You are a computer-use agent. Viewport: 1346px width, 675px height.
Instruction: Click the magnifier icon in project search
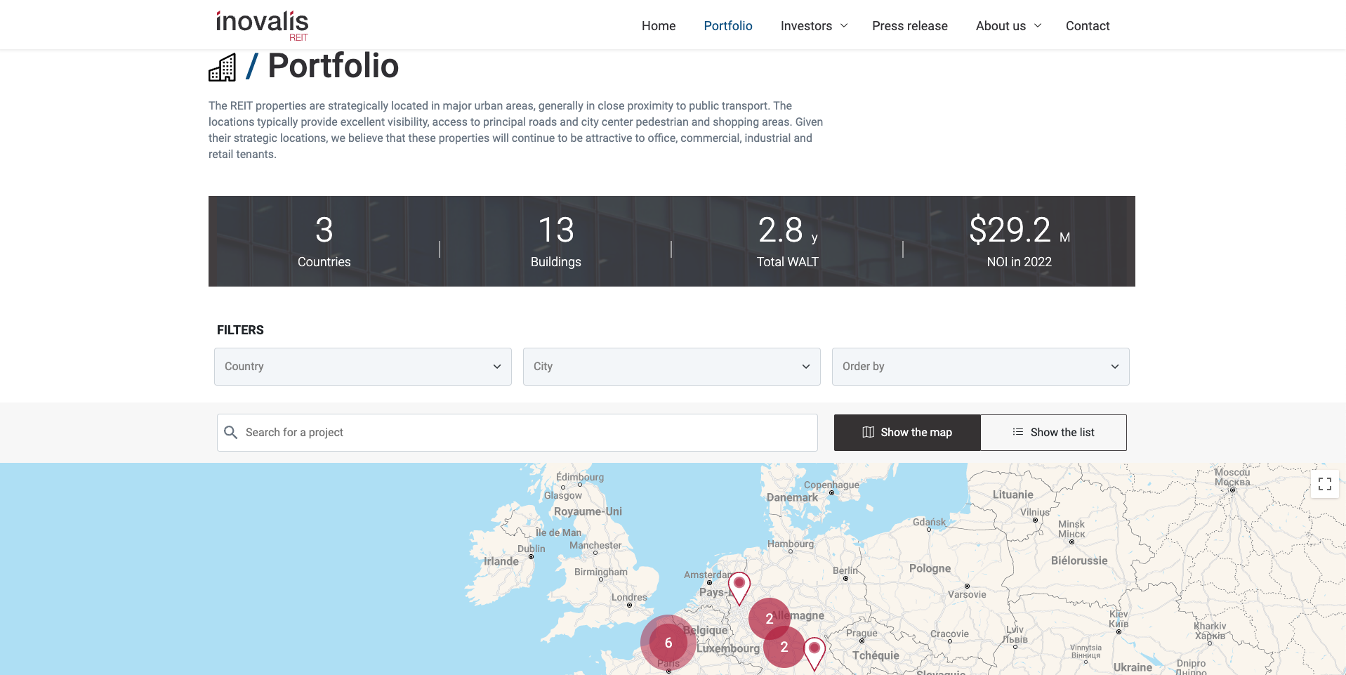coord(230,433)
